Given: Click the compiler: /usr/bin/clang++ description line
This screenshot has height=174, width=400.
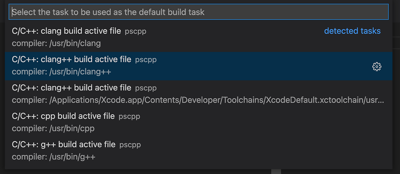Looking at the screenshot, I should pyautogui.click(x=62, y=72).
